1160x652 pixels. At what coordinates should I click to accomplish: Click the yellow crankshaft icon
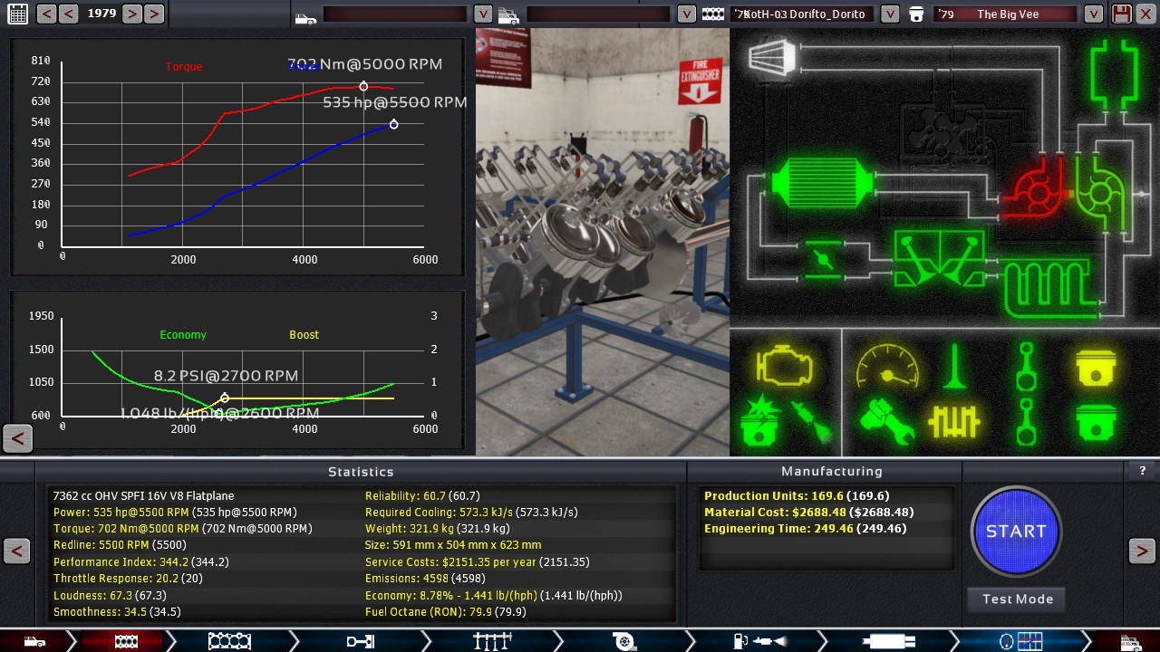[x=954, y=421]
